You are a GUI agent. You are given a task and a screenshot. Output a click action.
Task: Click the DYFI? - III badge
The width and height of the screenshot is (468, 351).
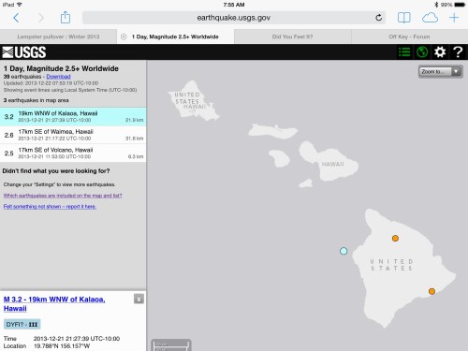(22, 325)
